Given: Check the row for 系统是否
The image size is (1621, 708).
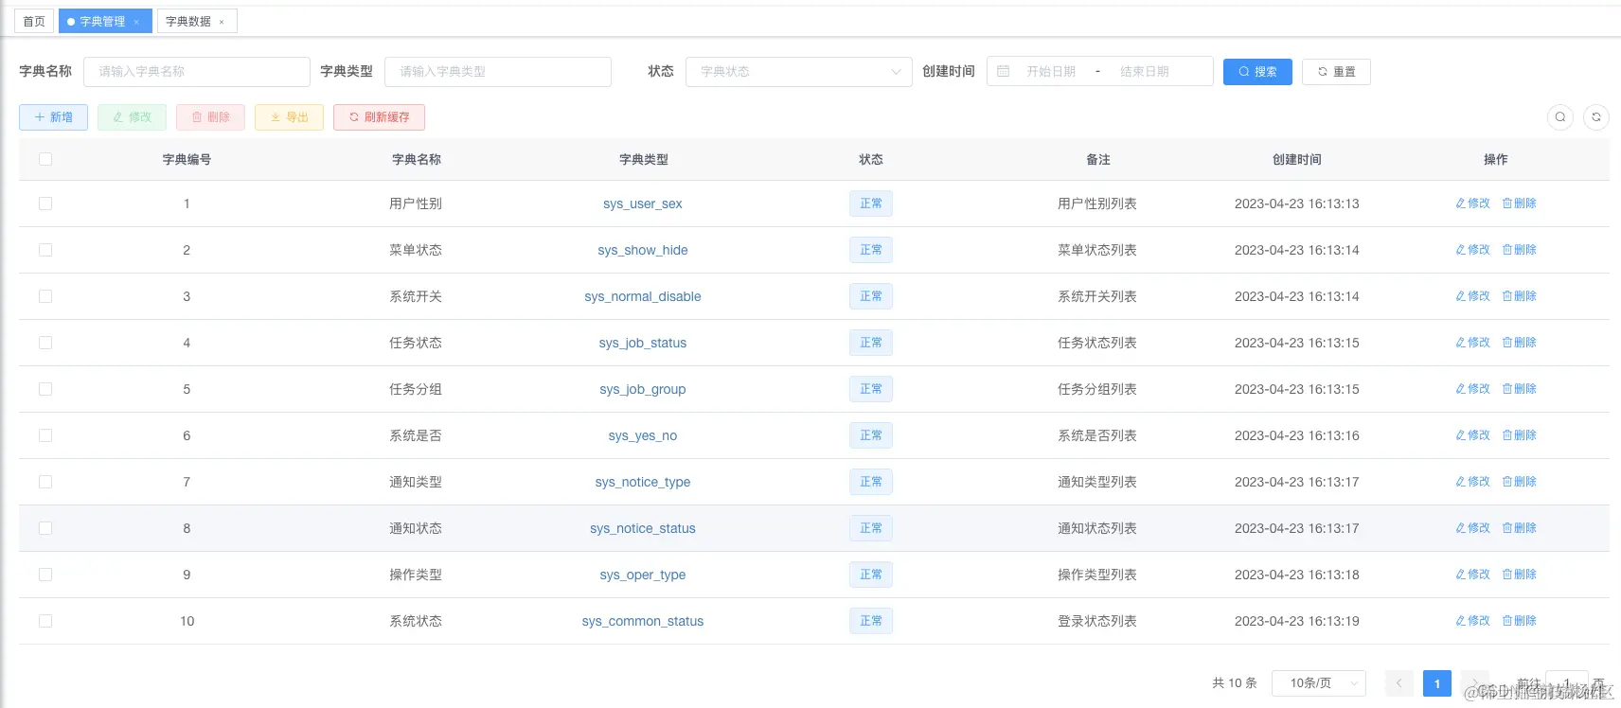Looking at the screenshot, I should 45,435.
